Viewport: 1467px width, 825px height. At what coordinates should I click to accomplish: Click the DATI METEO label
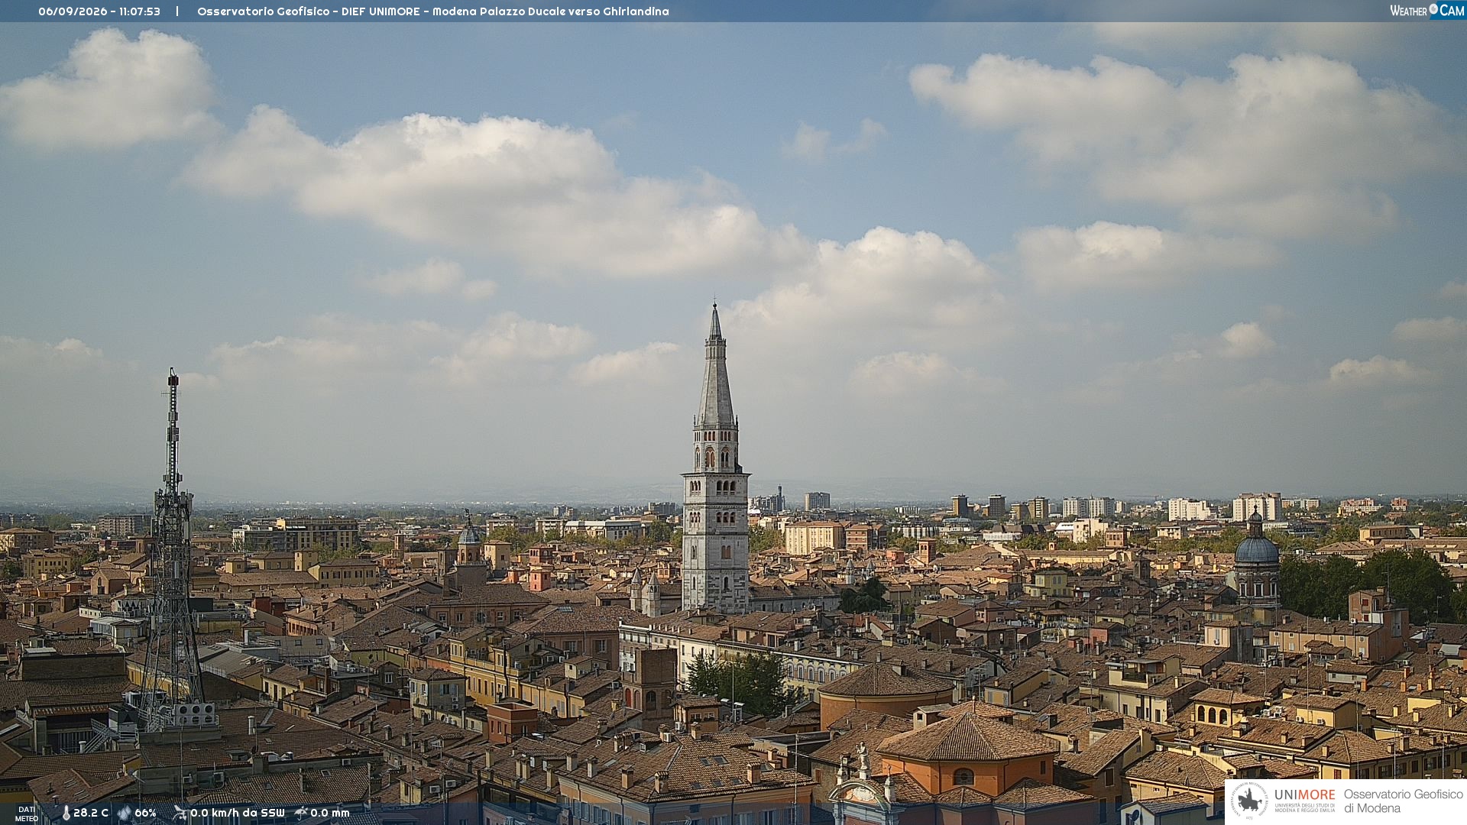pos(27,814)
